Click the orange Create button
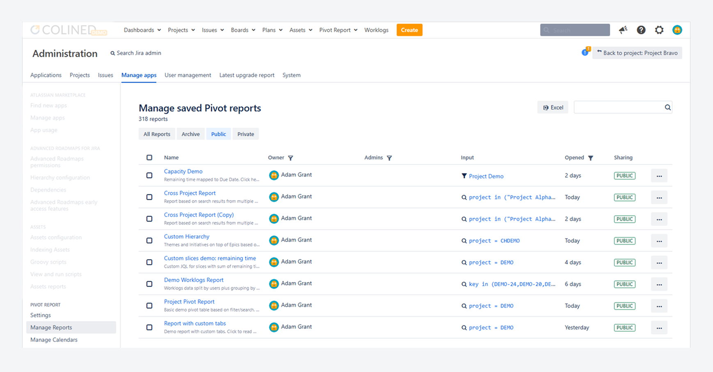The width and height of the screenshot is (713, 372). [409, 30]
